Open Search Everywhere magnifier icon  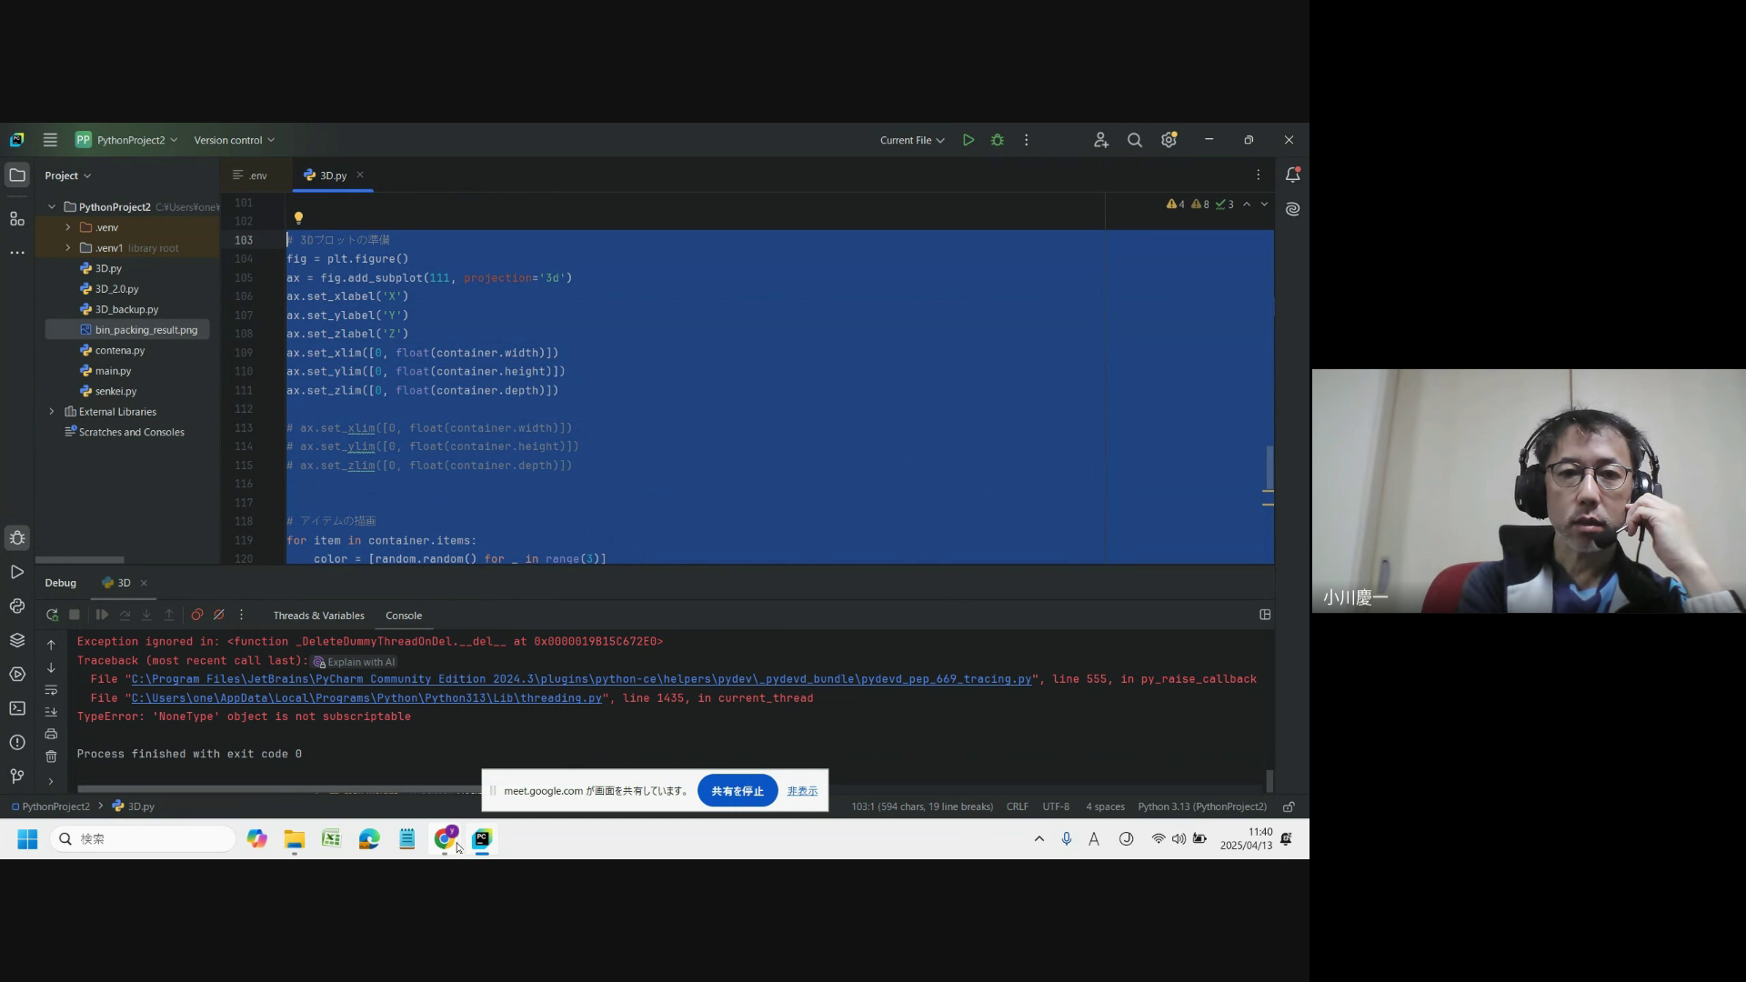click(x=1135, y=140)
